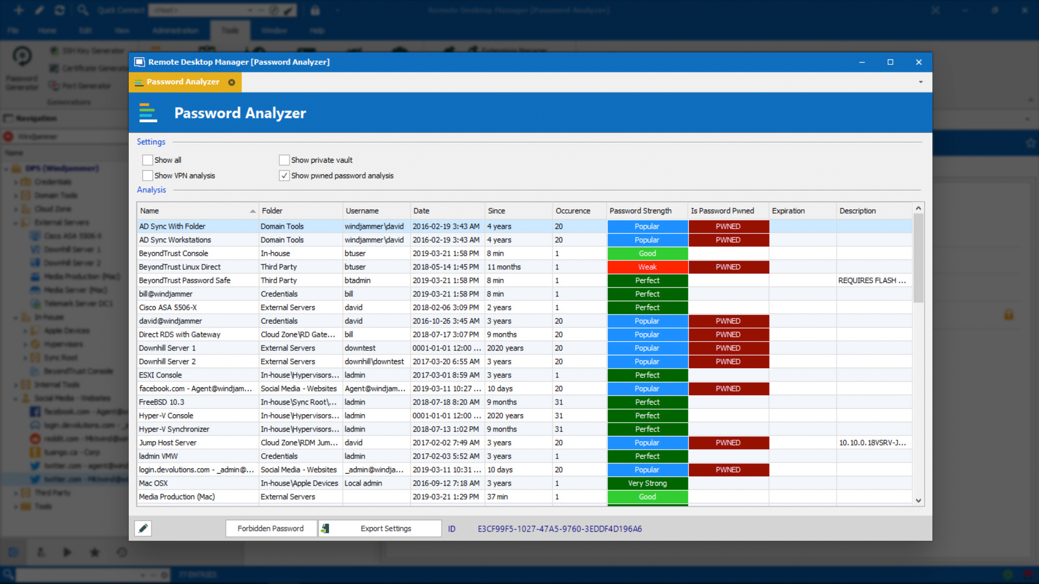Click the Certificate Generator sidebar icon
Screen dimensions: 1039x584
pos(54,67)
